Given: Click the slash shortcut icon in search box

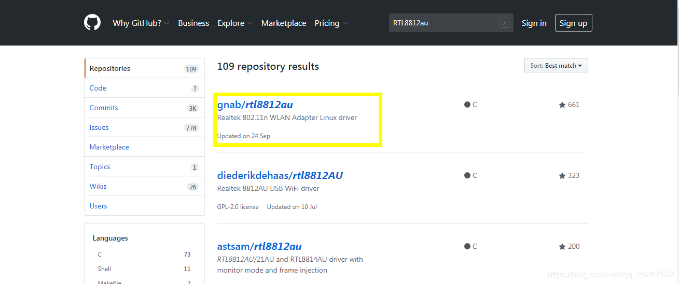Looking at the screenshot, I should click(504, 23).
